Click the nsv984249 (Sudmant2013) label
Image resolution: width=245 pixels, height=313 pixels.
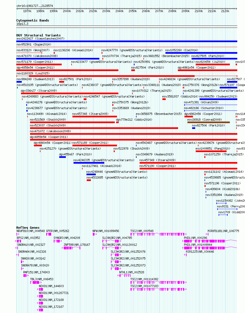(36, 79)
